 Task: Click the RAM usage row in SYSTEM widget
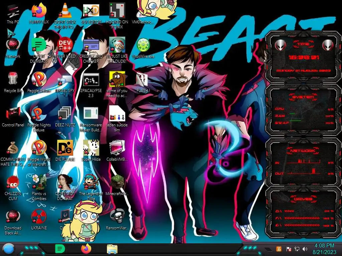(x=304, y=116)
